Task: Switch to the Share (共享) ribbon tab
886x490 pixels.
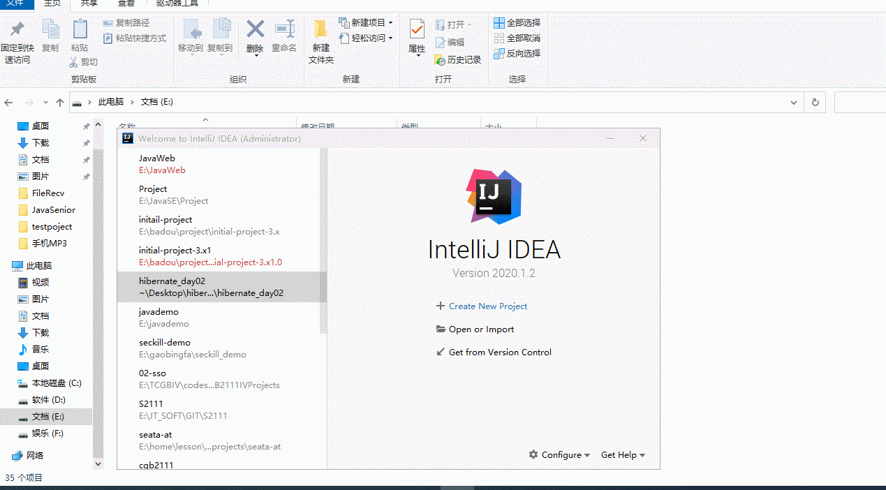Action: click(89, 3)
